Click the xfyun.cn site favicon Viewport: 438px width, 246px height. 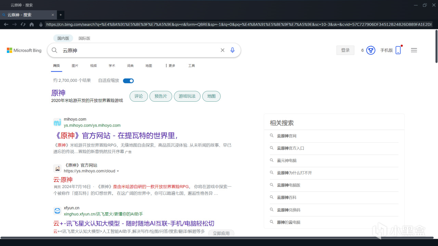pyautogui.click(x=57, y=211)
